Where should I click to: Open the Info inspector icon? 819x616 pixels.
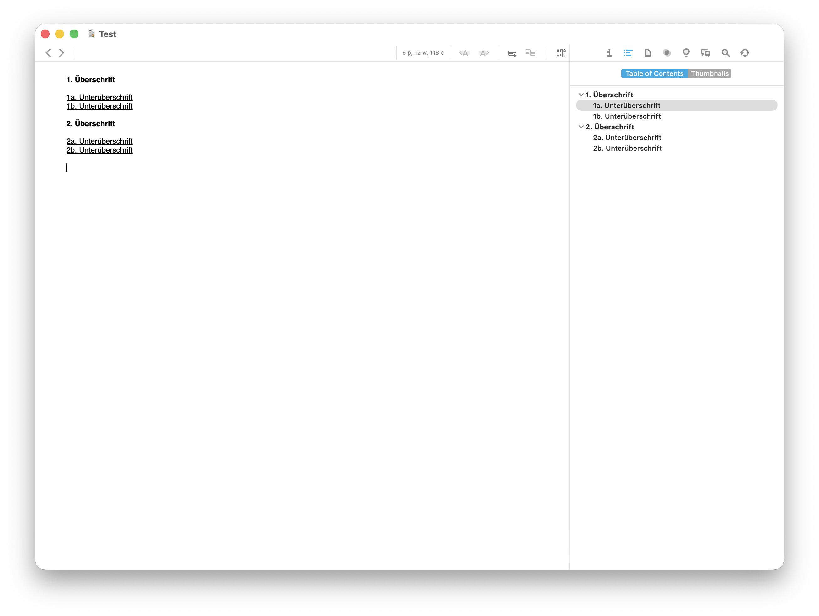[x=609, y=53]
